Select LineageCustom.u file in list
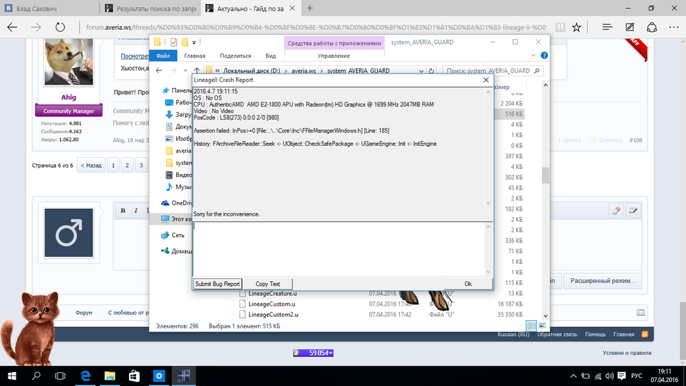 272,304
